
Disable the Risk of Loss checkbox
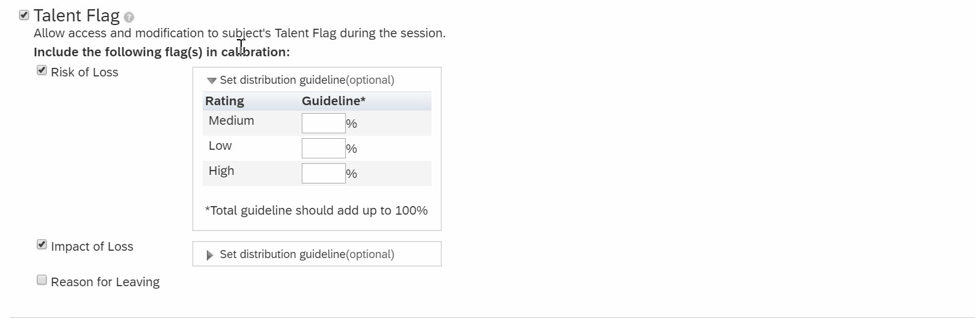[42, 70]
